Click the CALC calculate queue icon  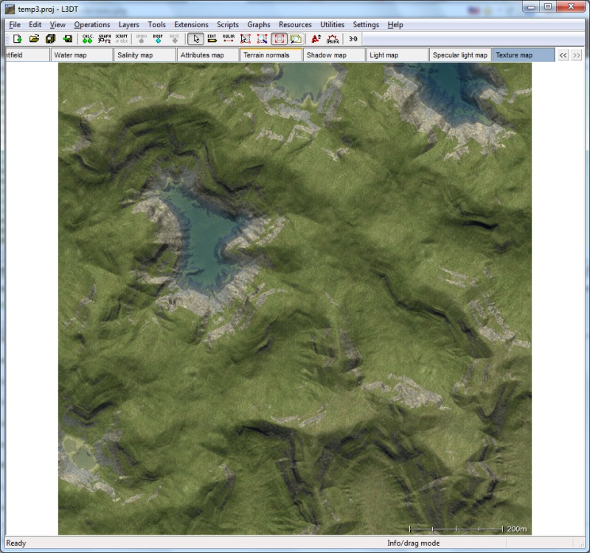(x=87, y=39)
